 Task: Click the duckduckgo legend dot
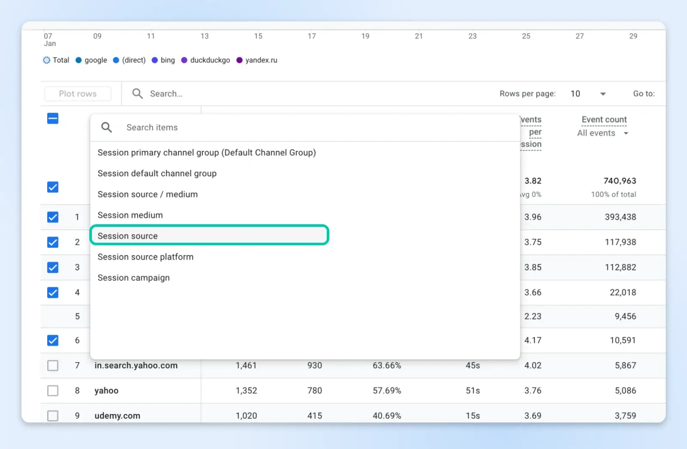(184, 60)
